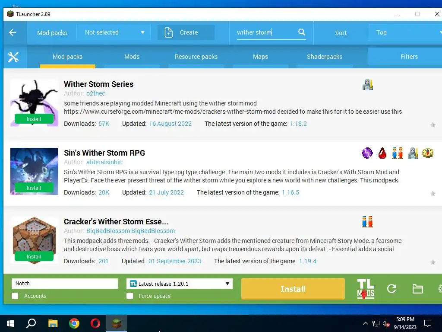Click the red blood drop icon on Sin's RPG
Viewport: 442px width, 332px height.
click(x=382, y=153)
